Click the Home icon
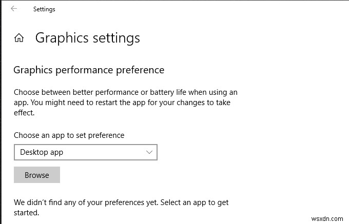Viewport: 349px width, 224px height. [19, 38]
